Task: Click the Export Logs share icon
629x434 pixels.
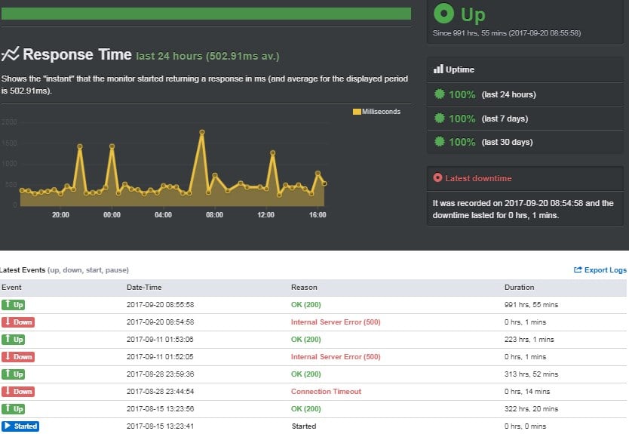Action: click(x=578, y=269)
